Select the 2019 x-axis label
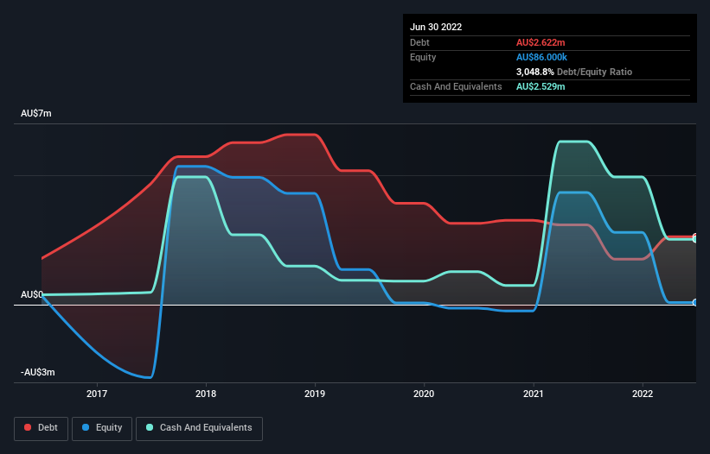 click(315, 394)
